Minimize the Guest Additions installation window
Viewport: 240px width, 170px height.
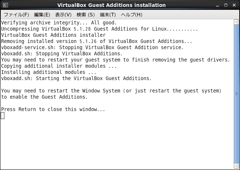click(x=217, y=5)
